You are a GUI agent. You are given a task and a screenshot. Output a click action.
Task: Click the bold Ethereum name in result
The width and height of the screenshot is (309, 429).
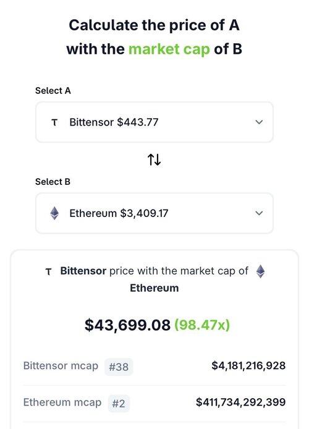click(x=154, y=288)
